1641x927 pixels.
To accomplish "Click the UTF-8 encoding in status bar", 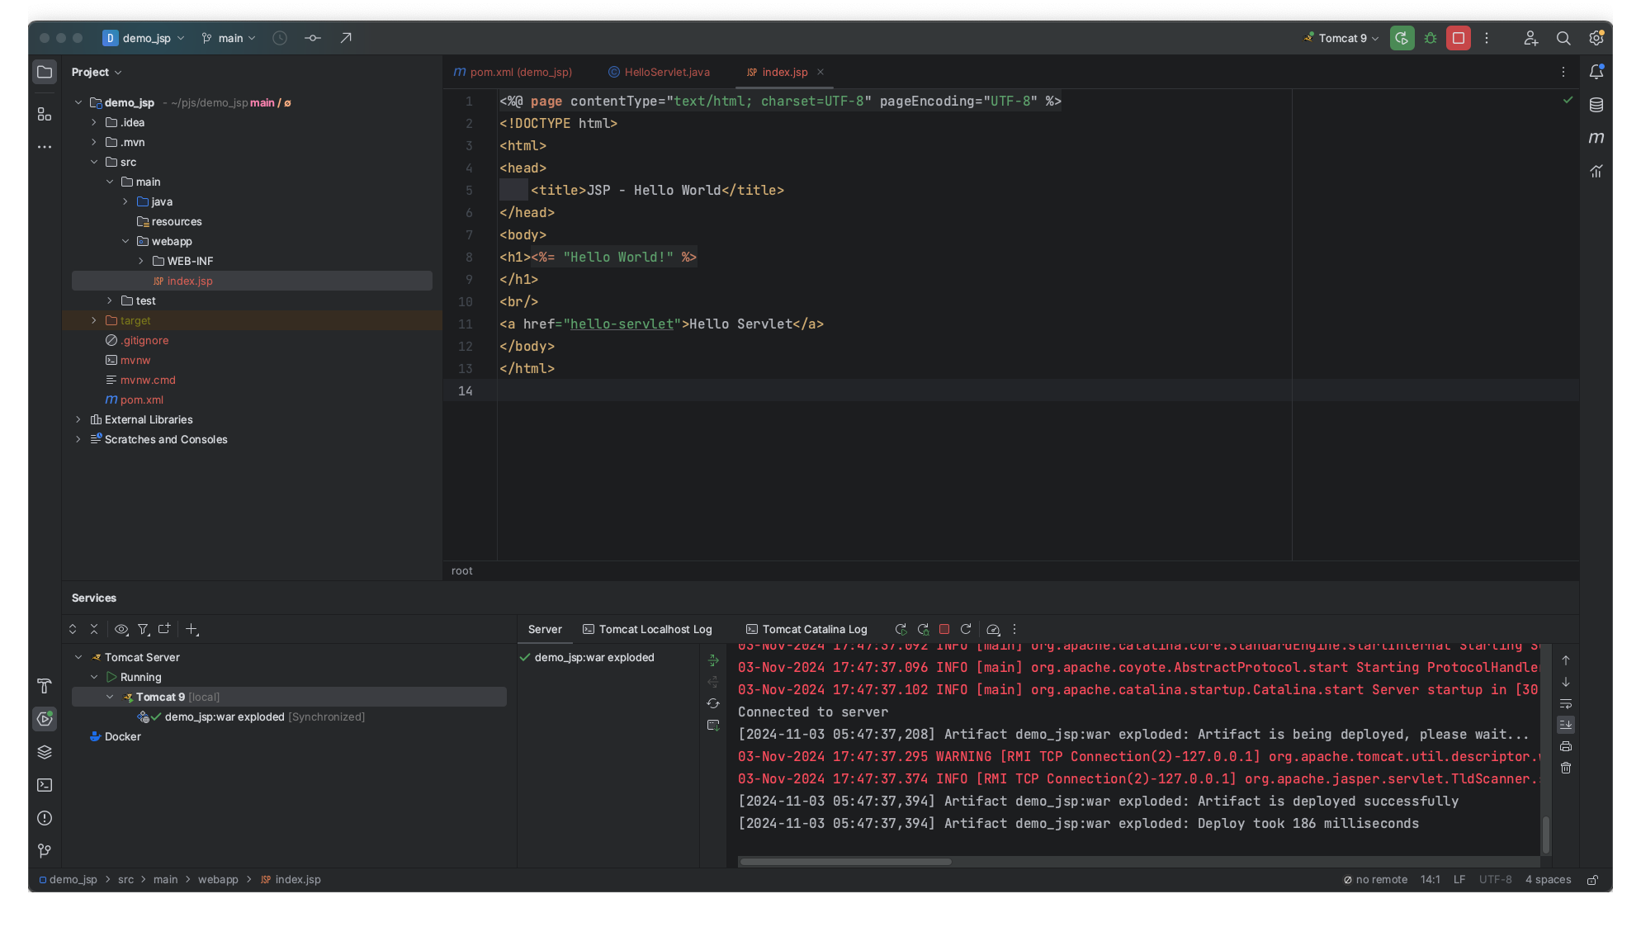I will click(1495, 880).
